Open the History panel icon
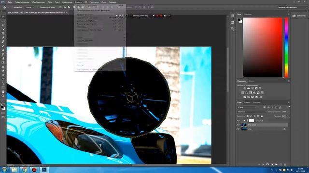This screenshot has width=309, height=173. (233, 16)
